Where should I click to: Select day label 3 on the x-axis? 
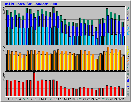point(16,99)
